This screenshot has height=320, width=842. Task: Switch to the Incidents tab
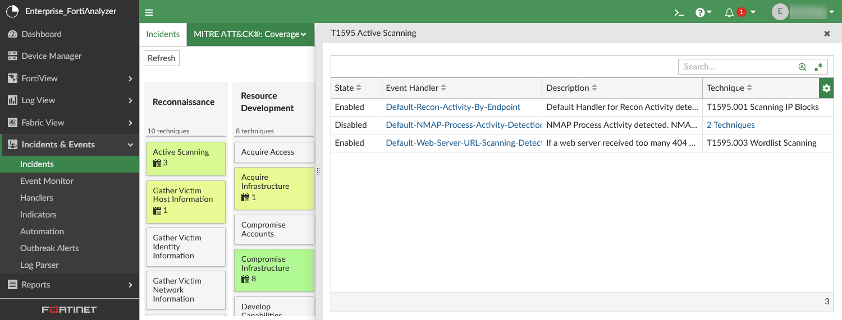[163, 34]
